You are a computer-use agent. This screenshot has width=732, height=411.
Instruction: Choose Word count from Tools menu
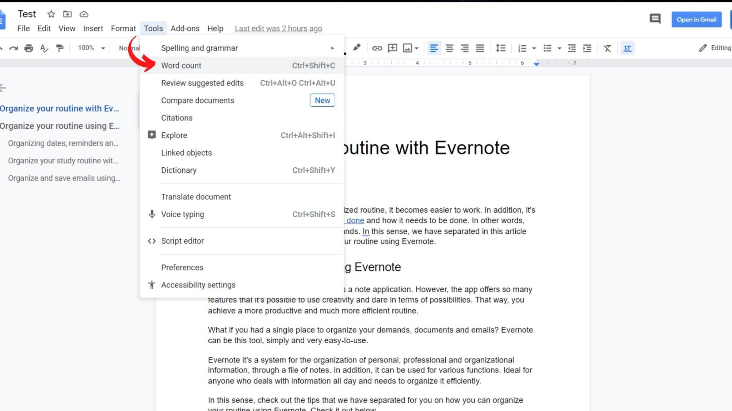pyautogui.click(x=242, y=66)
